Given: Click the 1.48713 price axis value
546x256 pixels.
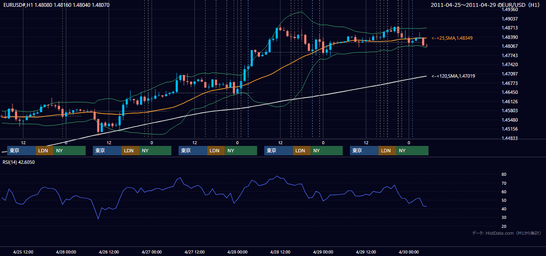Looking at the screenshot, I should (x=509, y=28).
